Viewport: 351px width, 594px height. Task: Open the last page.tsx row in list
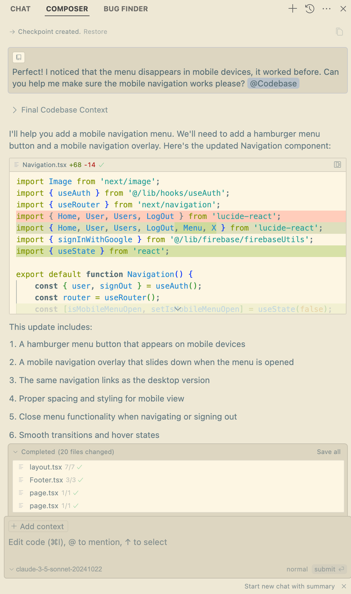(178, 506)
